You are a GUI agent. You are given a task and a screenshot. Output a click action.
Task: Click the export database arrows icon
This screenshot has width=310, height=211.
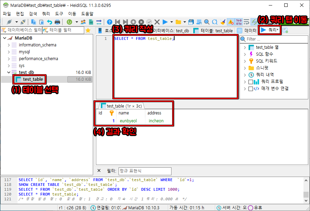99,22
